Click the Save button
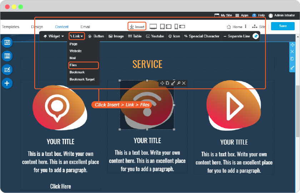Viewport: 300px width, 193px height. pyautogui.click(x=283, y=26)
